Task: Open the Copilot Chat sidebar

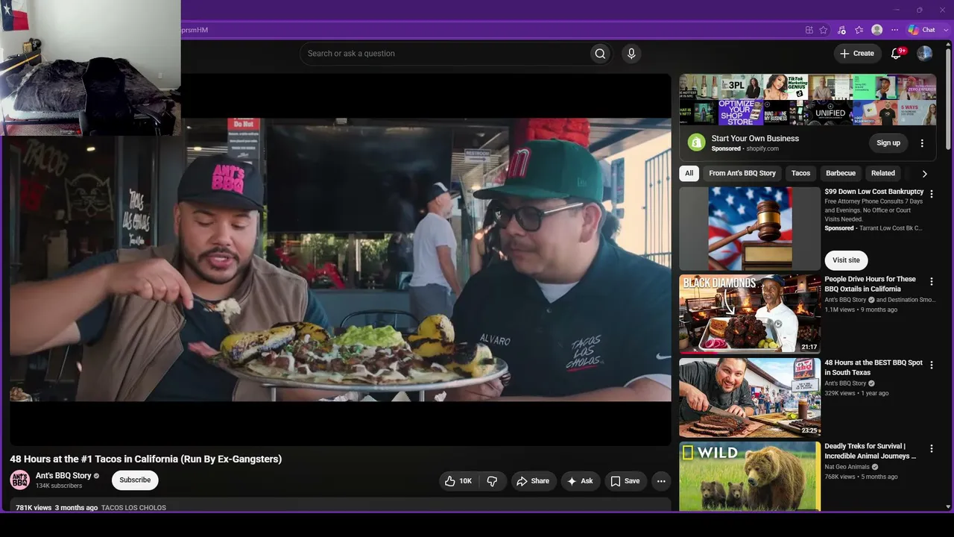Action: click(x=922, y=30)
